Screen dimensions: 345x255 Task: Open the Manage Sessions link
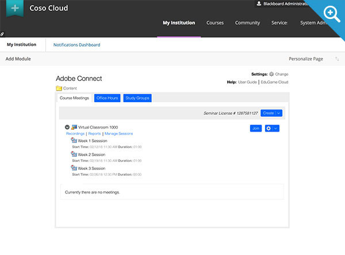118,134
